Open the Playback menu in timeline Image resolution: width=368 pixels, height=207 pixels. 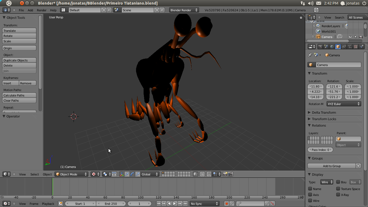pos(48,204)
